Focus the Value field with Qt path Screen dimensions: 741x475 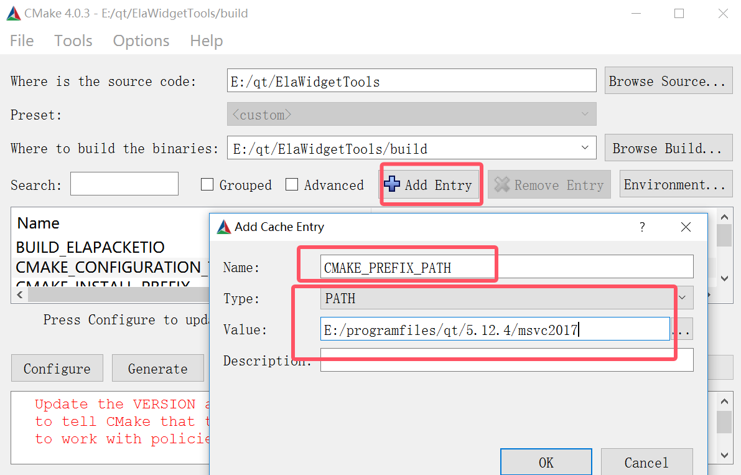(x=495, y=329)
